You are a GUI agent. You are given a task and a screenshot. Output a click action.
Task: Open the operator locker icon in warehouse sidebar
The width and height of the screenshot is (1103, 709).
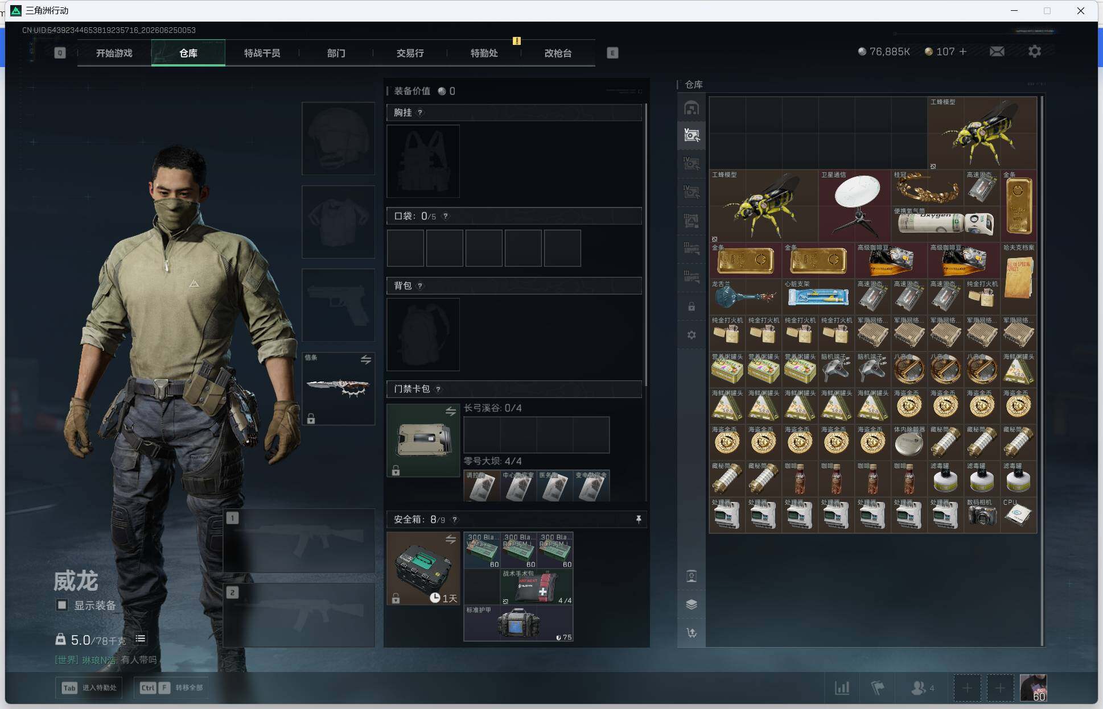pos(692,577)
